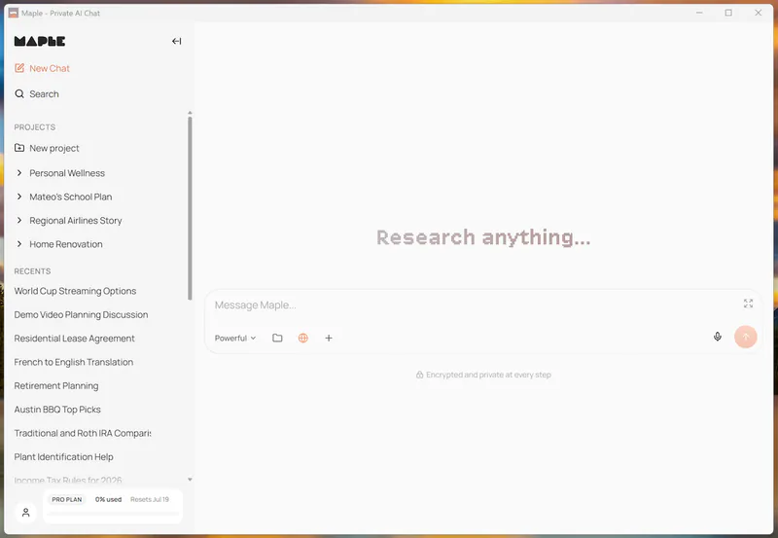Open the project folder icon in composer
The image size is (778, 538).
click(x=277, y=338)
